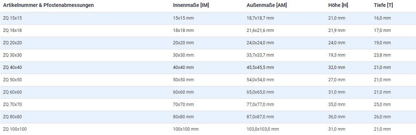Viewport: 416px width, 135px height.
Task: Click the '100x100 mm' inner dimension cell
Action: coord(186,129)
